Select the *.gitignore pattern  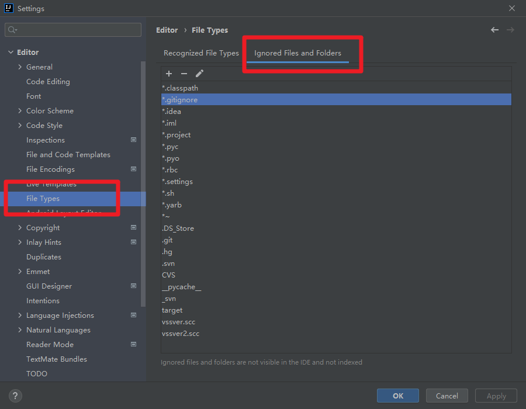click(336, 99)
